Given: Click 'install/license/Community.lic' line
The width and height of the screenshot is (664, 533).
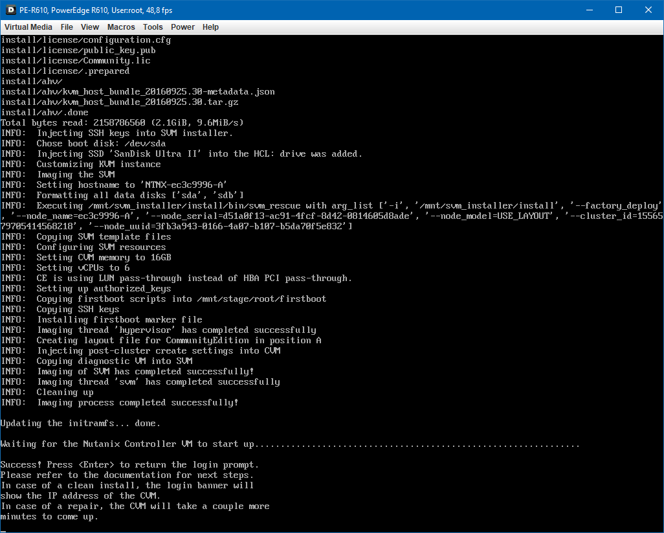Looking at the screenshot, I should pyautogui.click(x=76, y=61).
